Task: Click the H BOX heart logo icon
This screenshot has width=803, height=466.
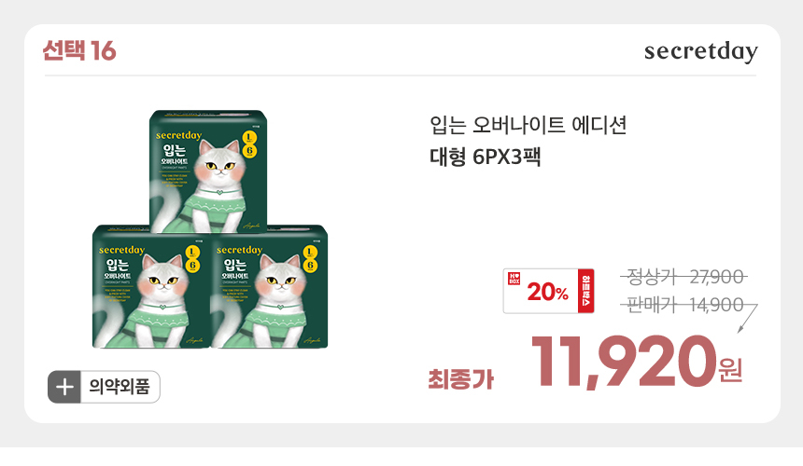Action: 514,279
